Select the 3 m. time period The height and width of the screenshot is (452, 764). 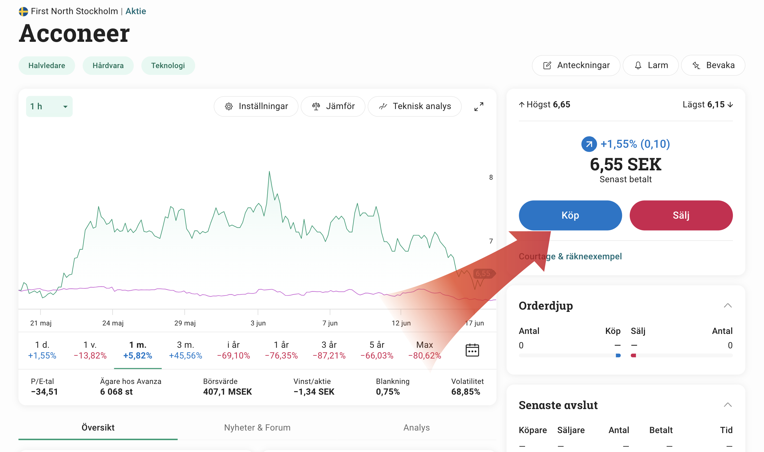(185, 350)
